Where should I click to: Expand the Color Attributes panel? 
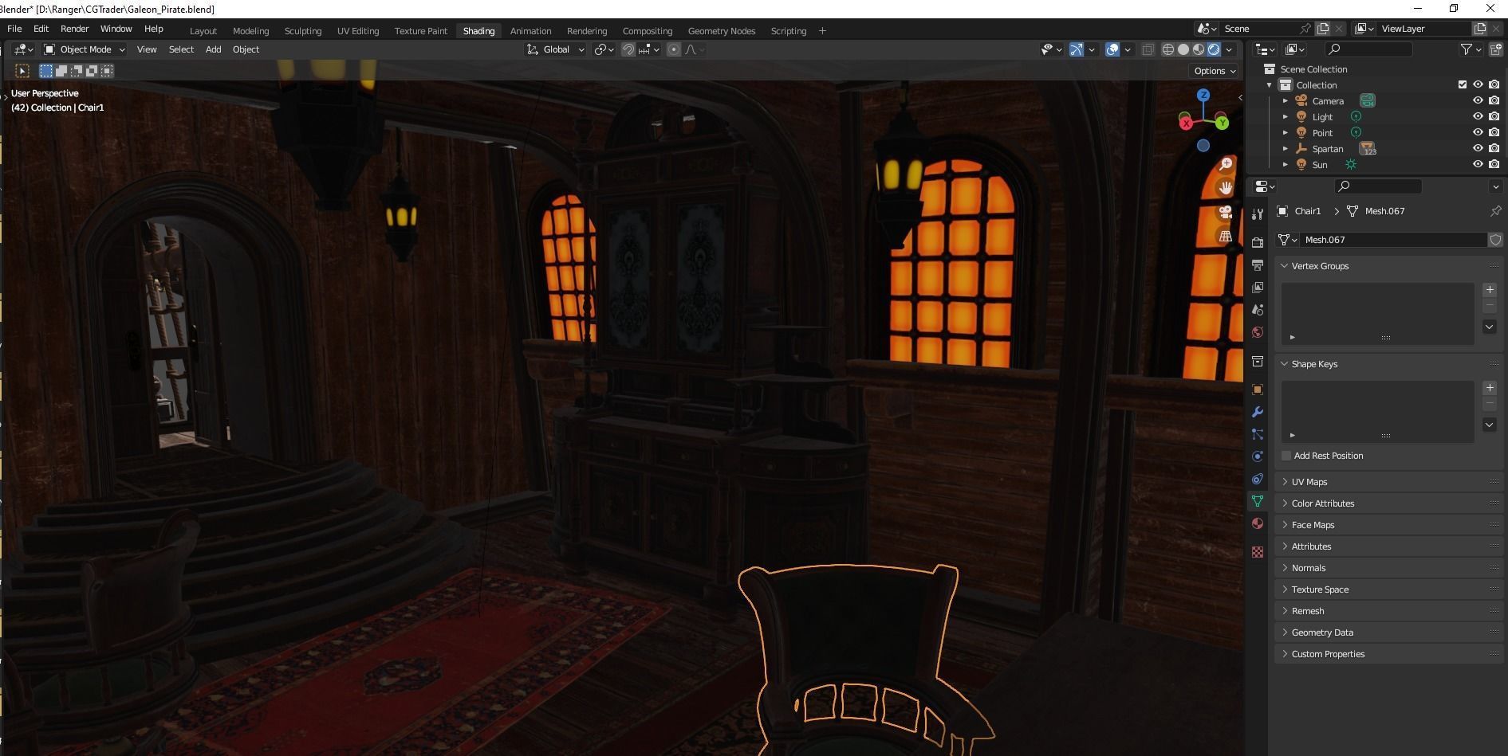pyautogui.click(x=1388, y=503)
